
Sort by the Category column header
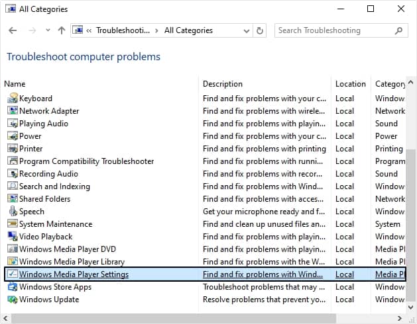tap(388, 84)
